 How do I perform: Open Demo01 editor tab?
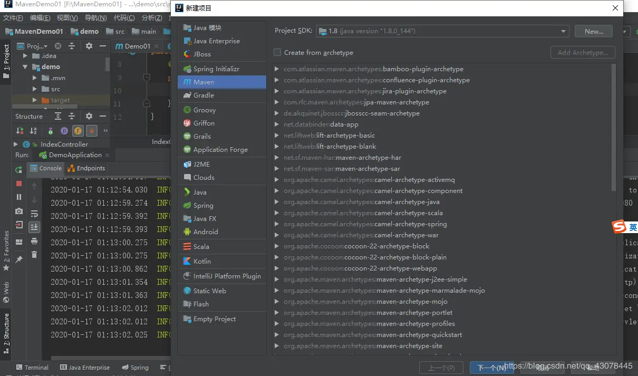137,46
